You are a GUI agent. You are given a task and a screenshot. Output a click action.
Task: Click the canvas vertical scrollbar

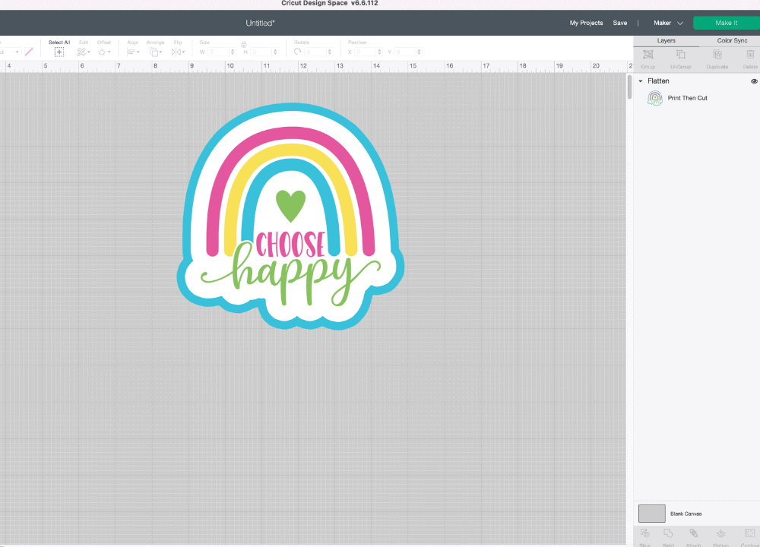point(629,87)
